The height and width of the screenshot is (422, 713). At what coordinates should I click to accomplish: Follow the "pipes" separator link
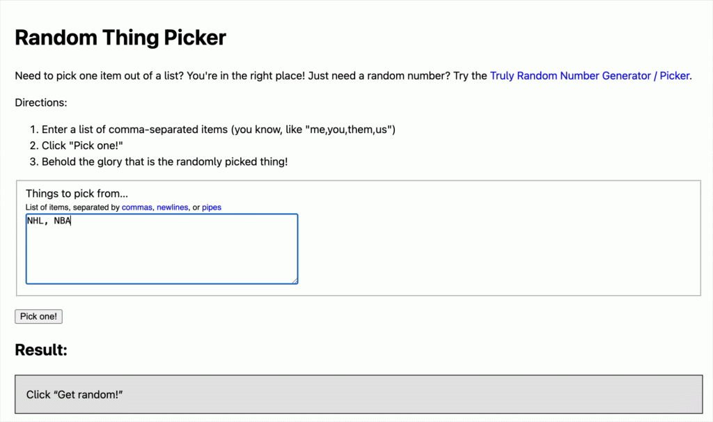(x=212, y=208)
